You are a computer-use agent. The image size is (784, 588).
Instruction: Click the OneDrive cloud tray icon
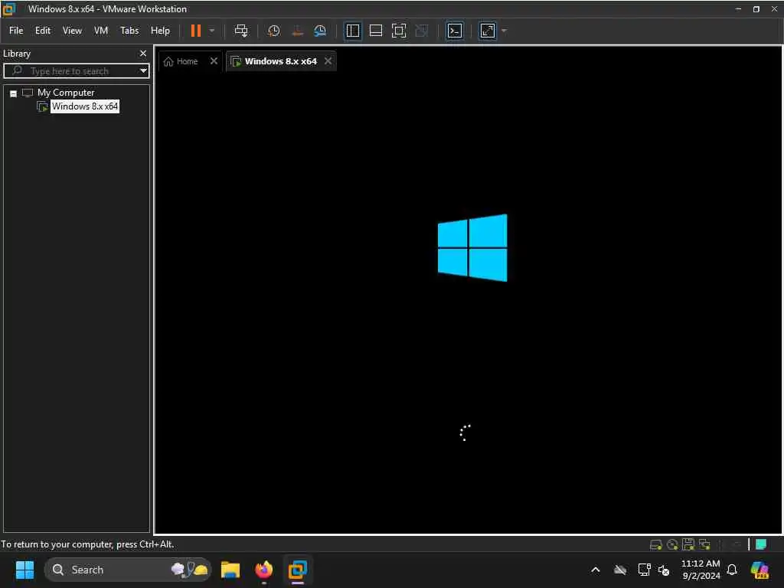tap(620, 570)
